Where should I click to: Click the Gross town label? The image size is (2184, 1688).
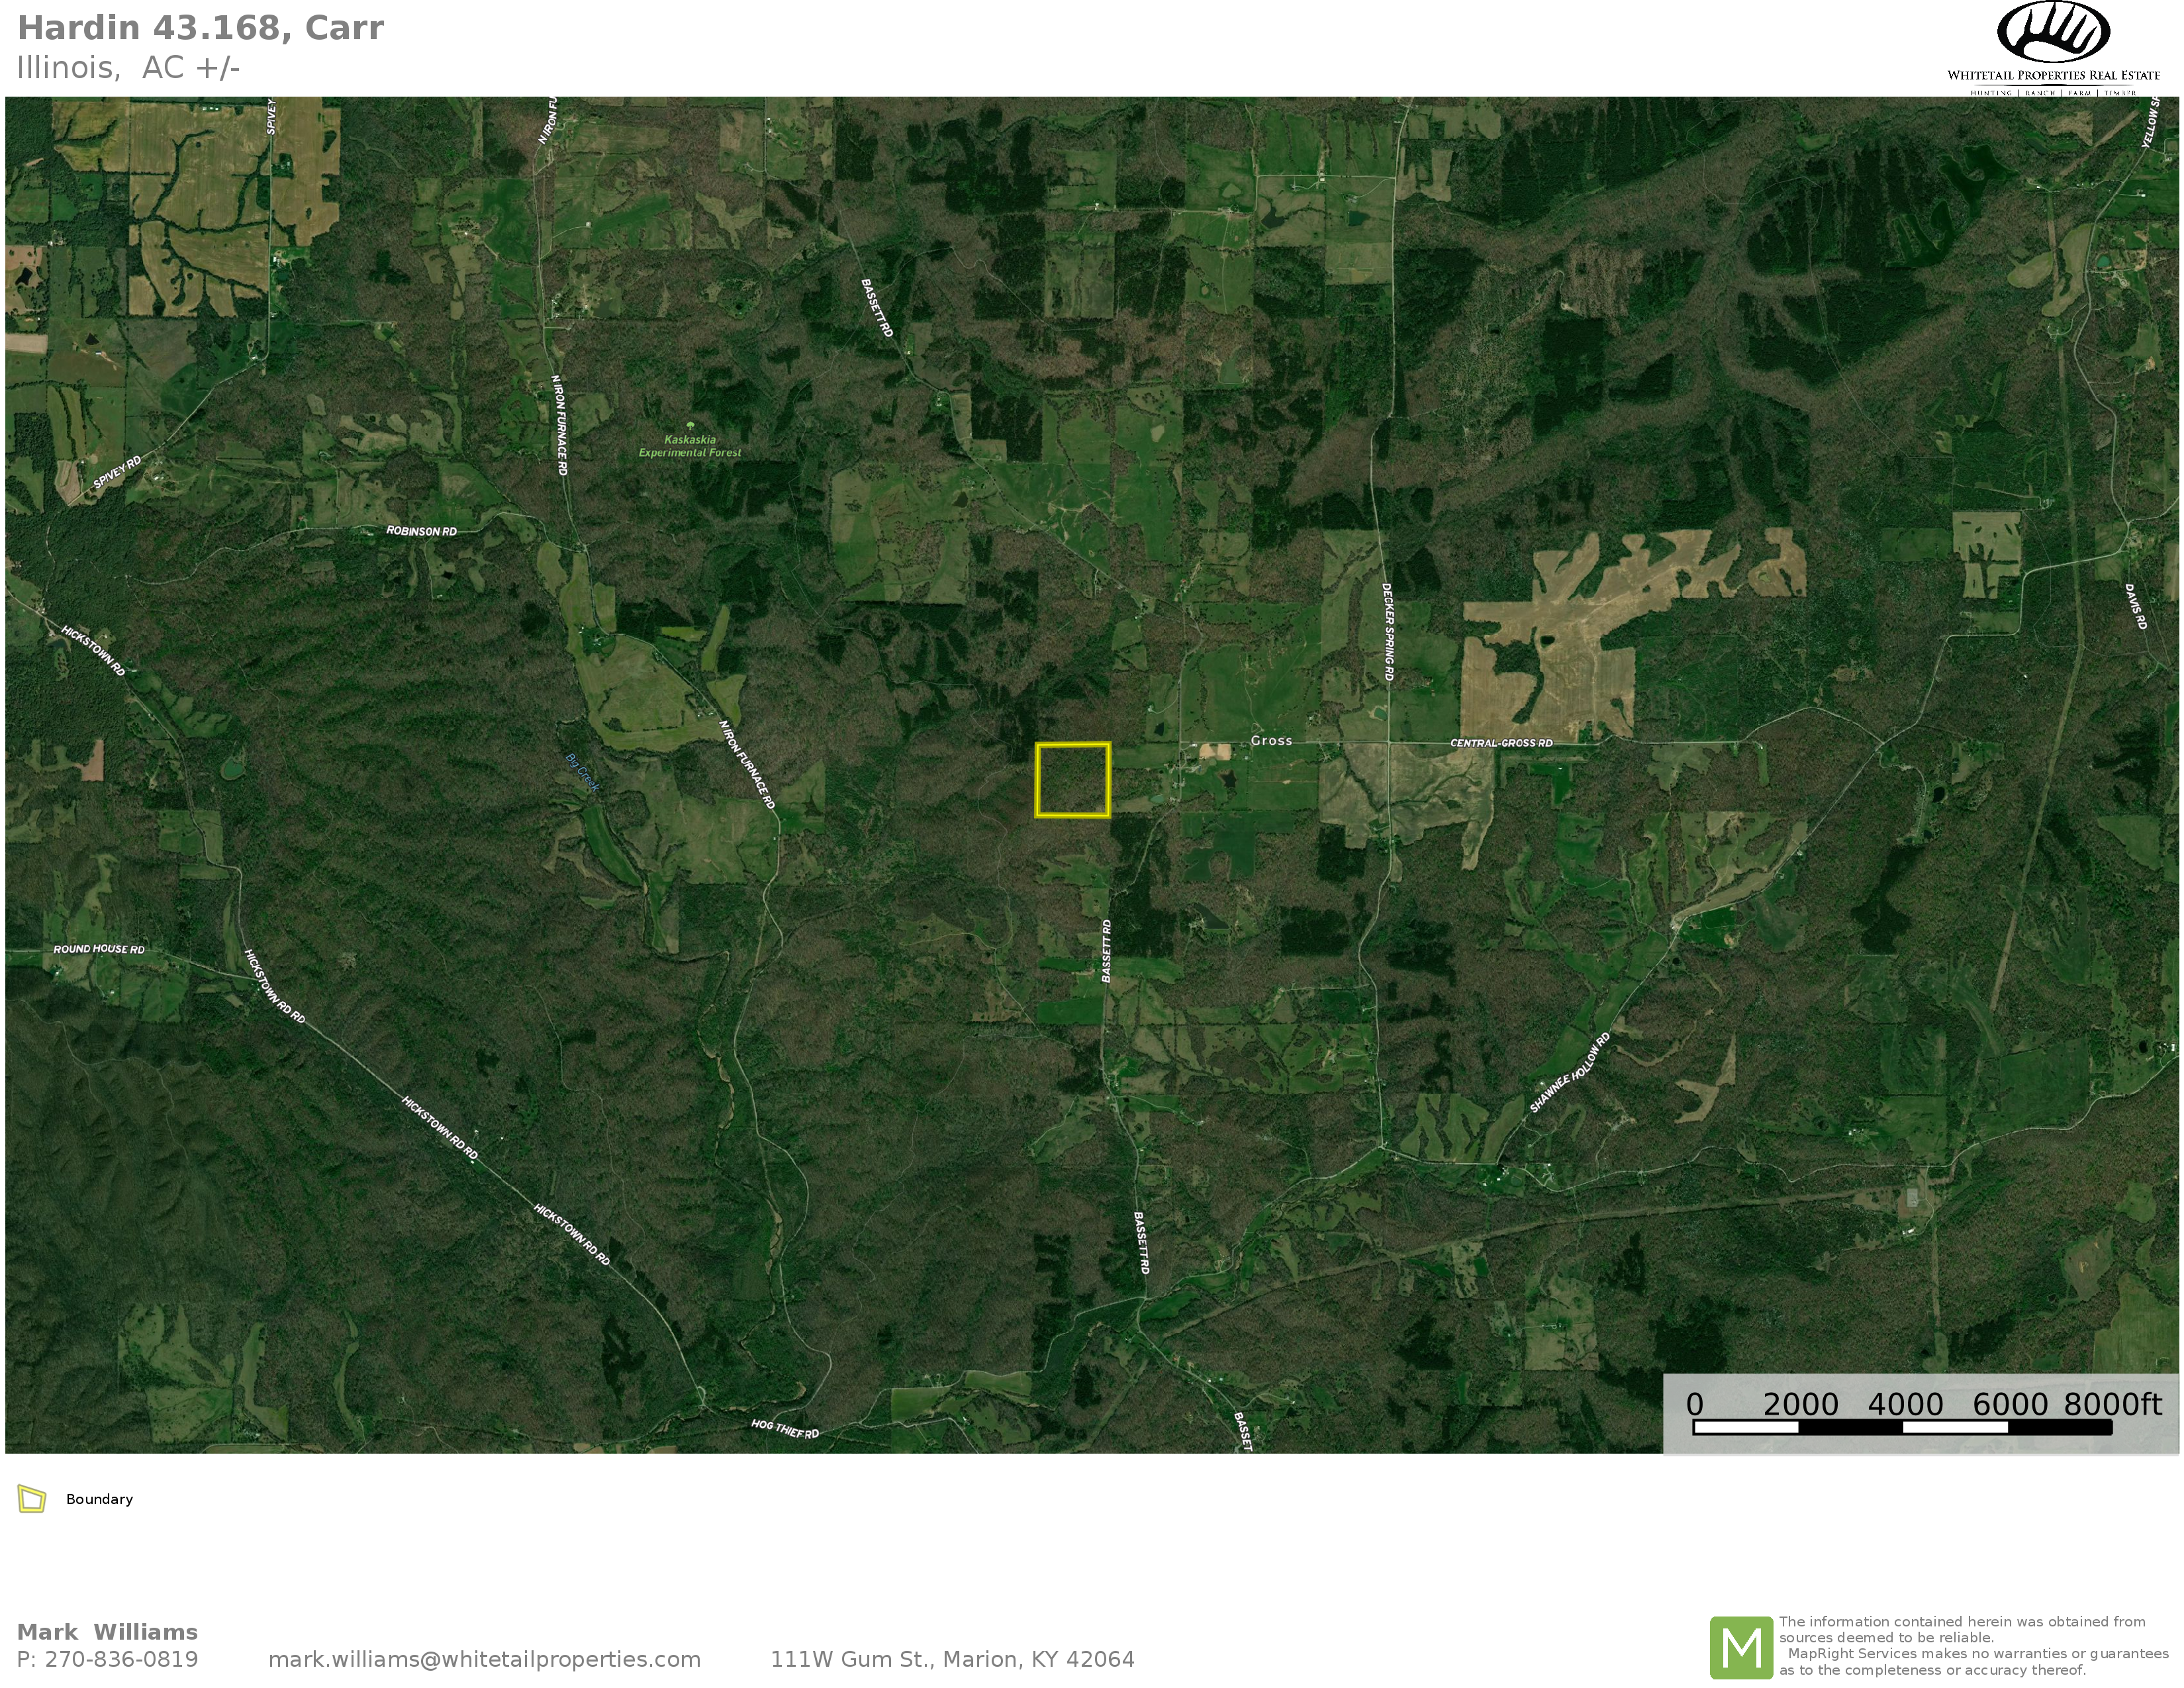(x=1271, y=741)
